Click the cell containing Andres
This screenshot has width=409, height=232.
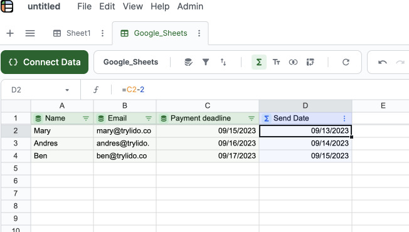tap(62, 144)
